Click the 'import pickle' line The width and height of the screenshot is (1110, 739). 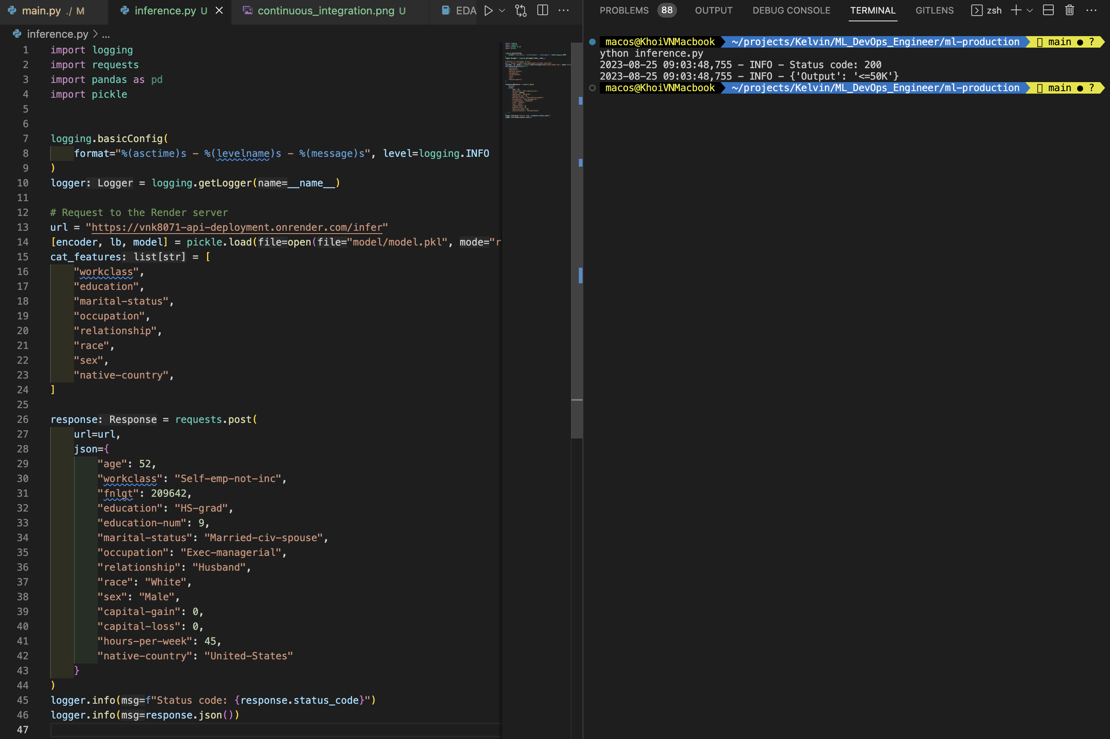point(89,94)
